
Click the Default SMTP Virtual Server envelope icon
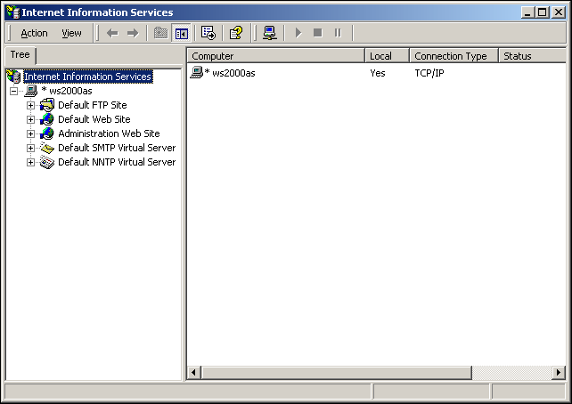click(x=47, y=148)
